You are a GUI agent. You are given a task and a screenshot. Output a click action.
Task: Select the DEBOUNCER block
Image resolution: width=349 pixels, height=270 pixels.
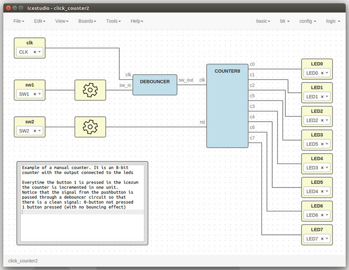pyautogui.click(x=155, y=85)
